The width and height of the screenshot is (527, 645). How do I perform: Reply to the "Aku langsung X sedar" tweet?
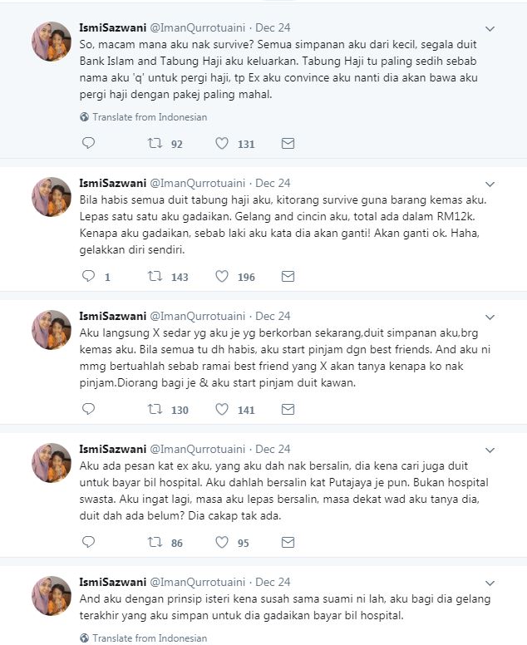click(x=88, y=410)
